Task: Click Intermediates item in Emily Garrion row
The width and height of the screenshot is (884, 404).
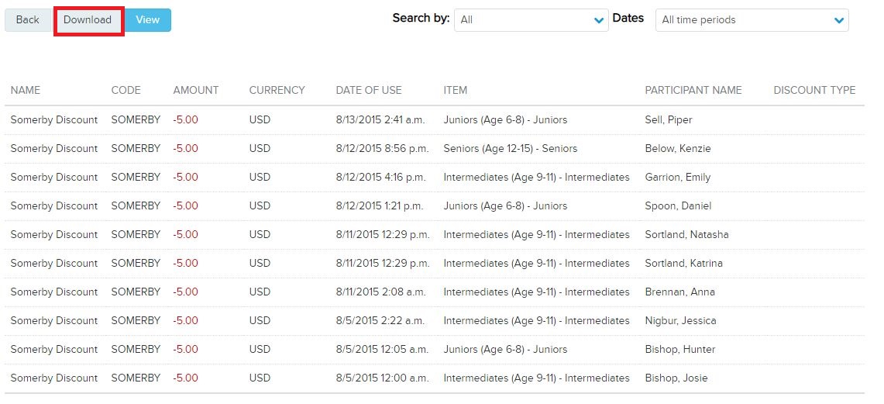Action: tap(536, 177)
